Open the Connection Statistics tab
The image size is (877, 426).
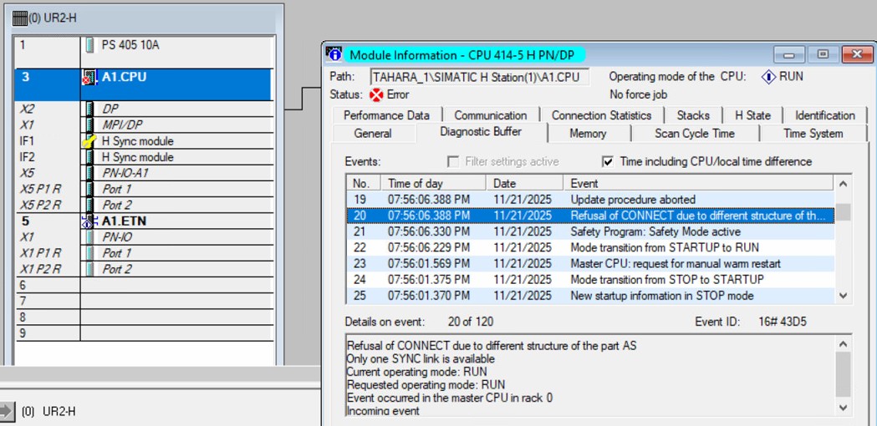601,115
